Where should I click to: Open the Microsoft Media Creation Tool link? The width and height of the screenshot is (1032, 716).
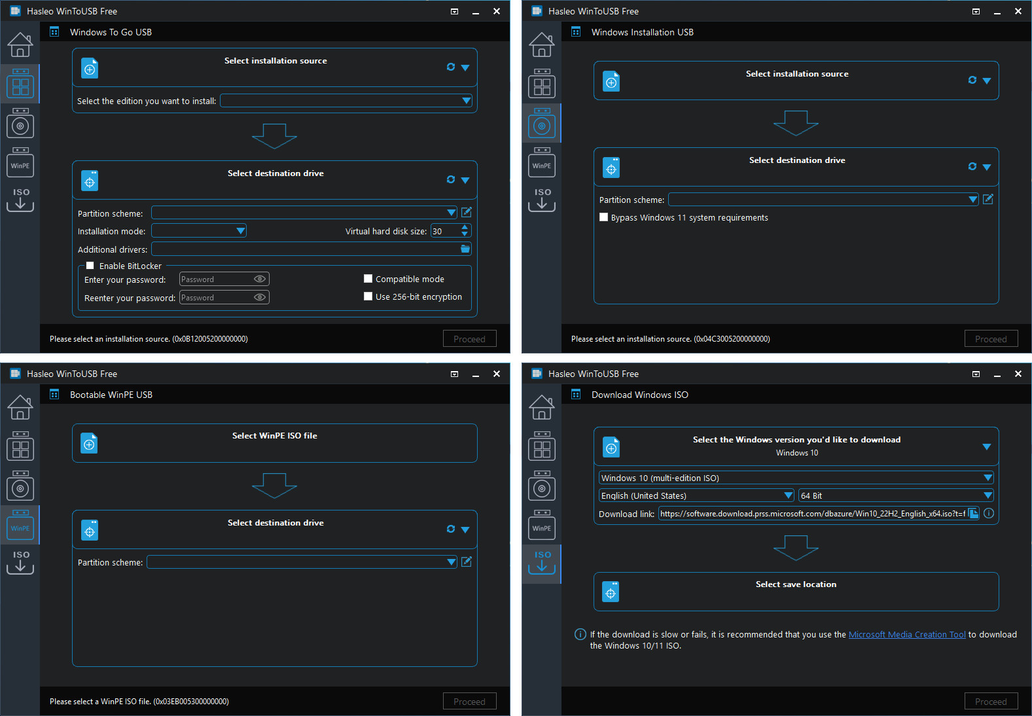pyautogui.click(x=907, y=634)
